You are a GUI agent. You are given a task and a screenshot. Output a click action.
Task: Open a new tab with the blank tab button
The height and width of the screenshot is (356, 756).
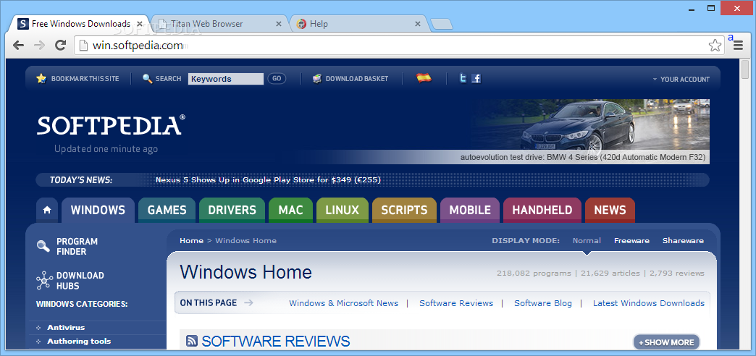[441, 24]
